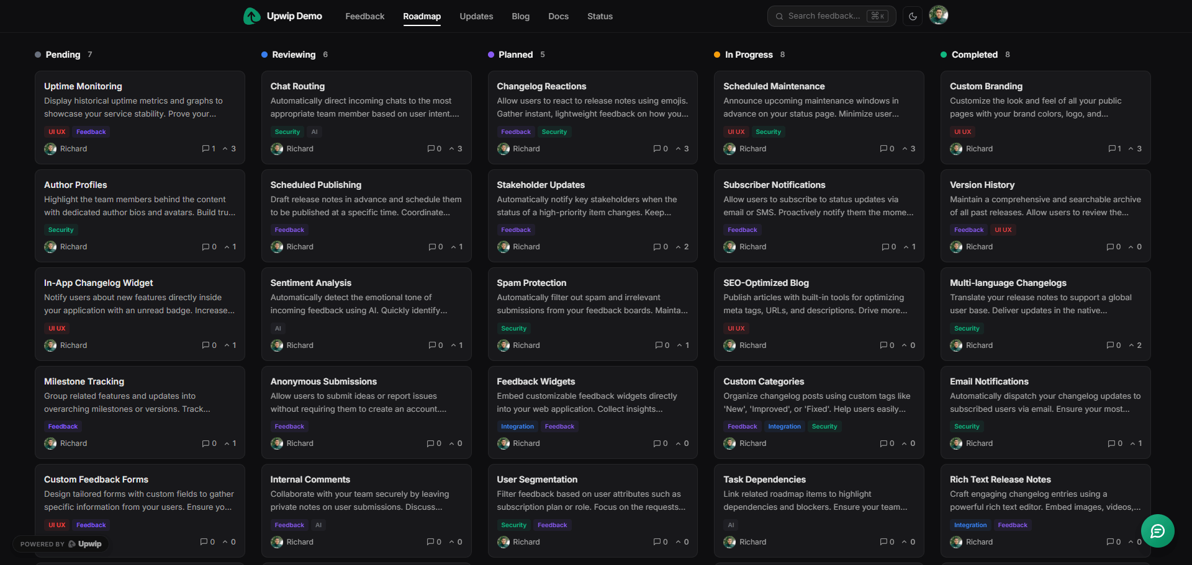Open the Custom Feedback Forms card title

coord(96,479)
